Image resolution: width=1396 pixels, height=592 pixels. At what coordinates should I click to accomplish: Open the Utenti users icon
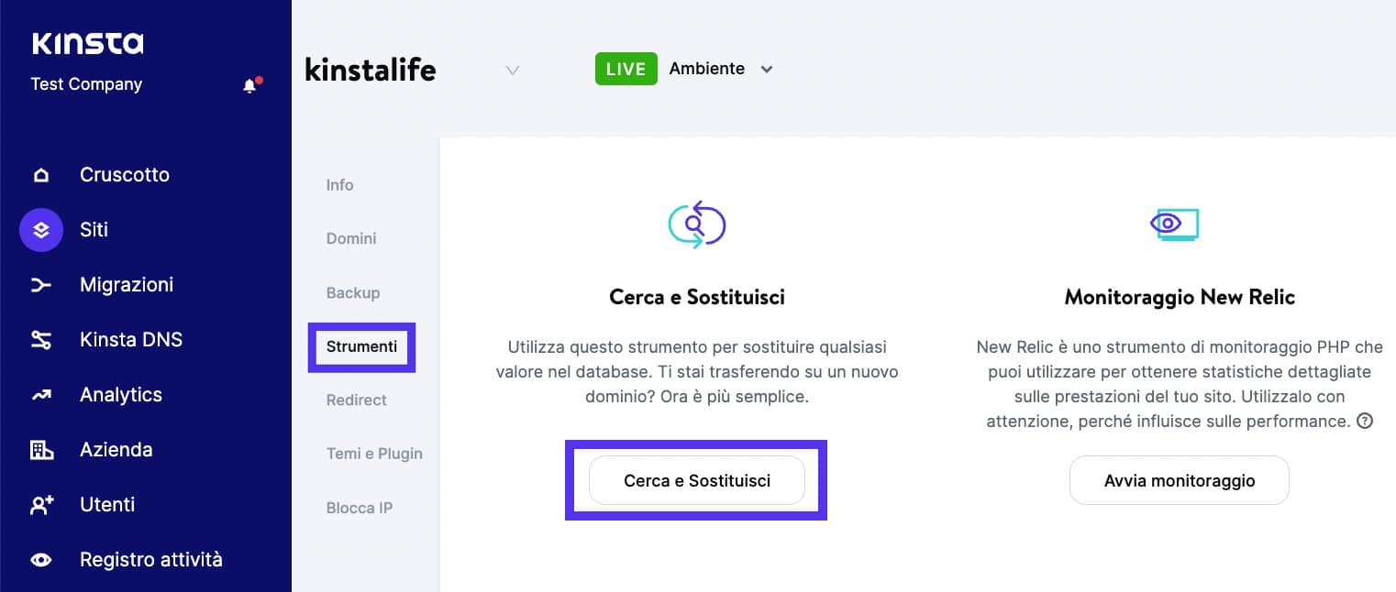(x=40, y=504)
